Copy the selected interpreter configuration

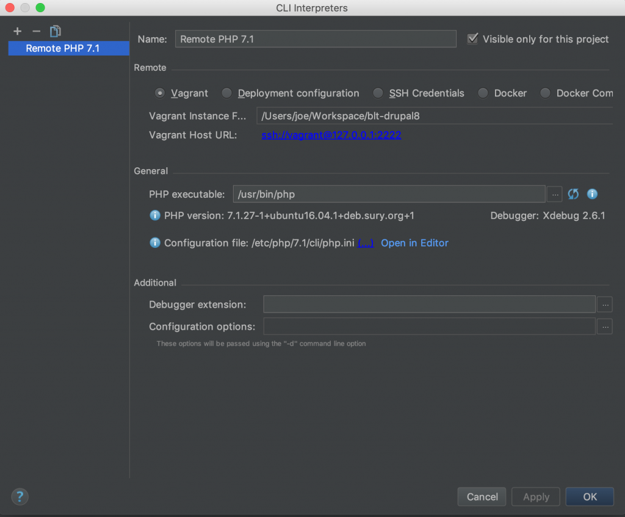point(55,31)
